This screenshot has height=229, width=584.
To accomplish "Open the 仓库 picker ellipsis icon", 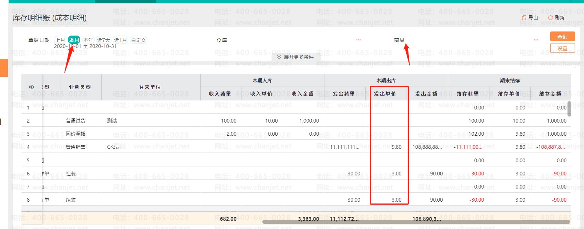I will click(x=359, y=40).
